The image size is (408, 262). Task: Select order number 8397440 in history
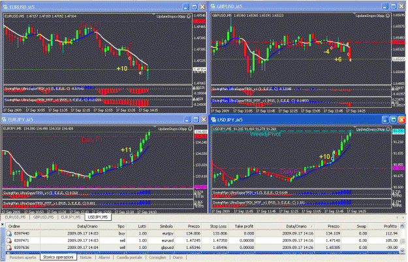pyautogui.click(x=22, y=234)
